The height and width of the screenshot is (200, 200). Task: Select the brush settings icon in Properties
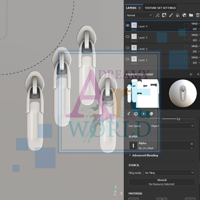(128, 114)
